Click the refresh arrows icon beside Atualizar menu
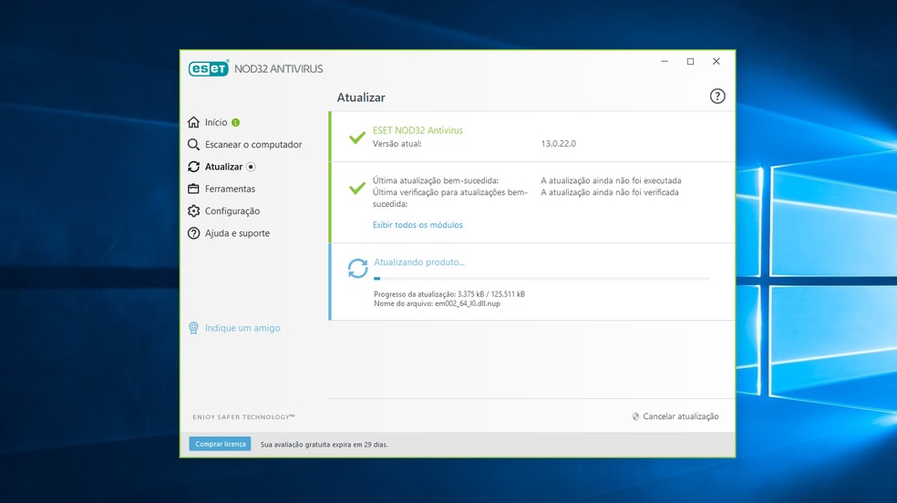 click(193, 167)
